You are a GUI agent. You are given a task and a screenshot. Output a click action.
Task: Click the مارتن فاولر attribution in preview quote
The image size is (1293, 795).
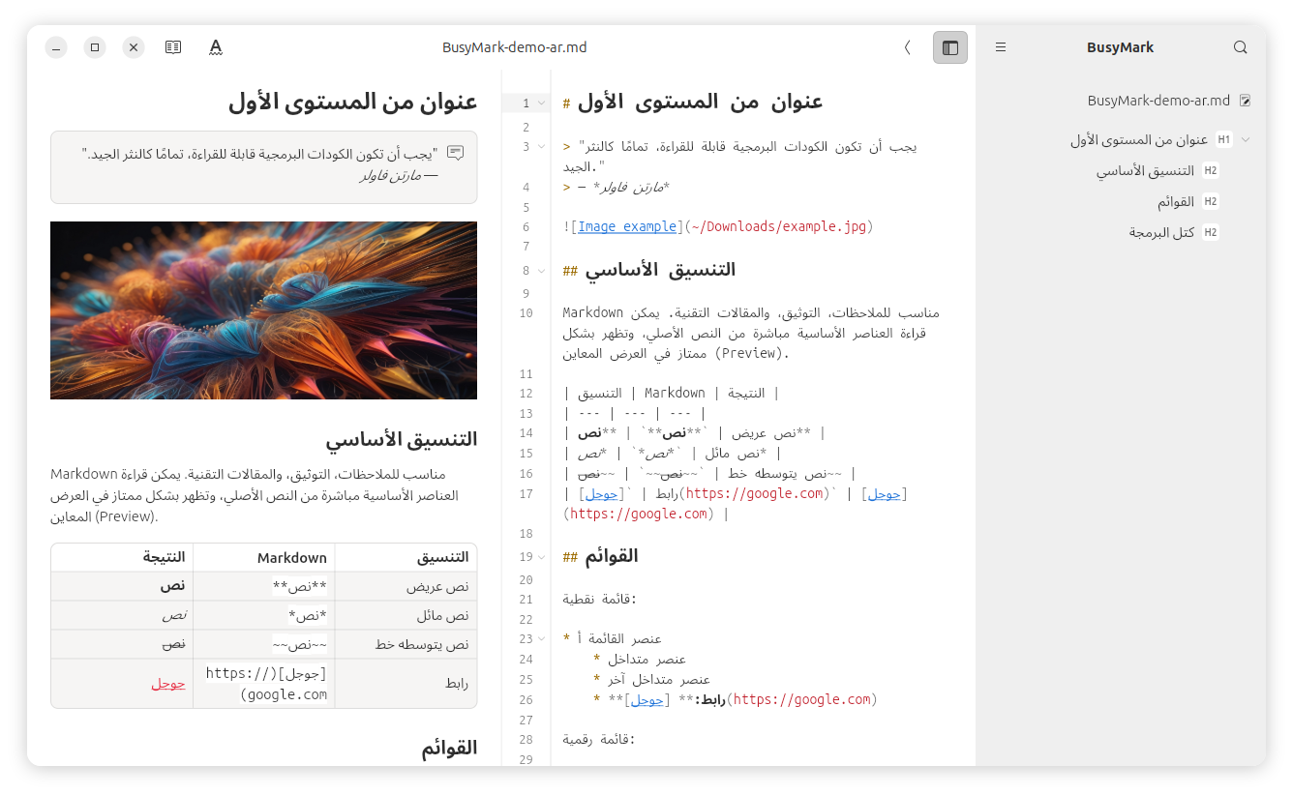[389, 176]
